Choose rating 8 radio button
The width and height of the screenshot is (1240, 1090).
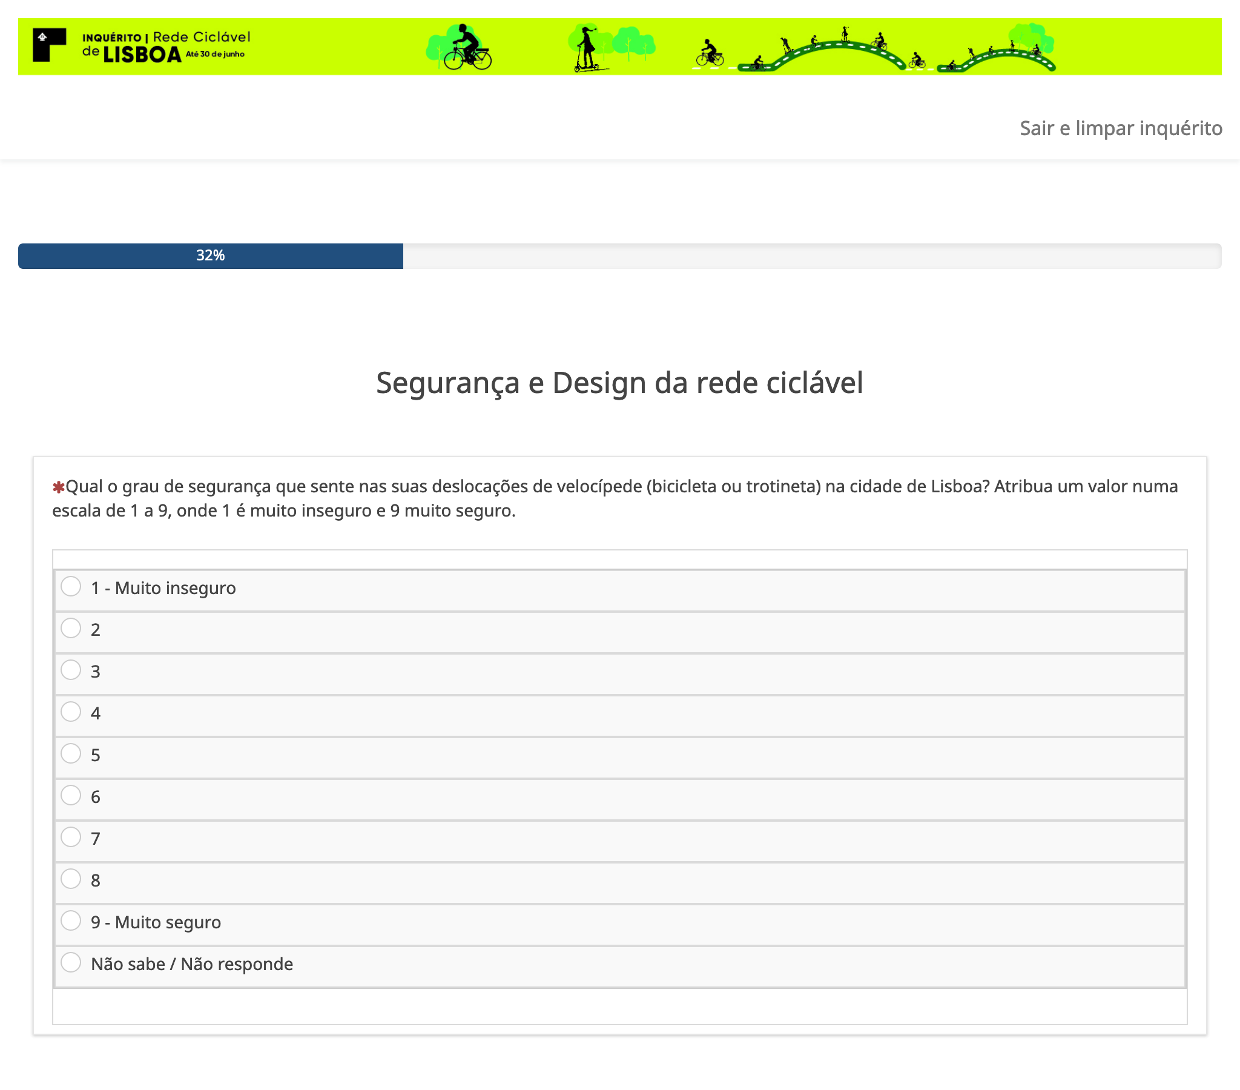tap(71, 880)
